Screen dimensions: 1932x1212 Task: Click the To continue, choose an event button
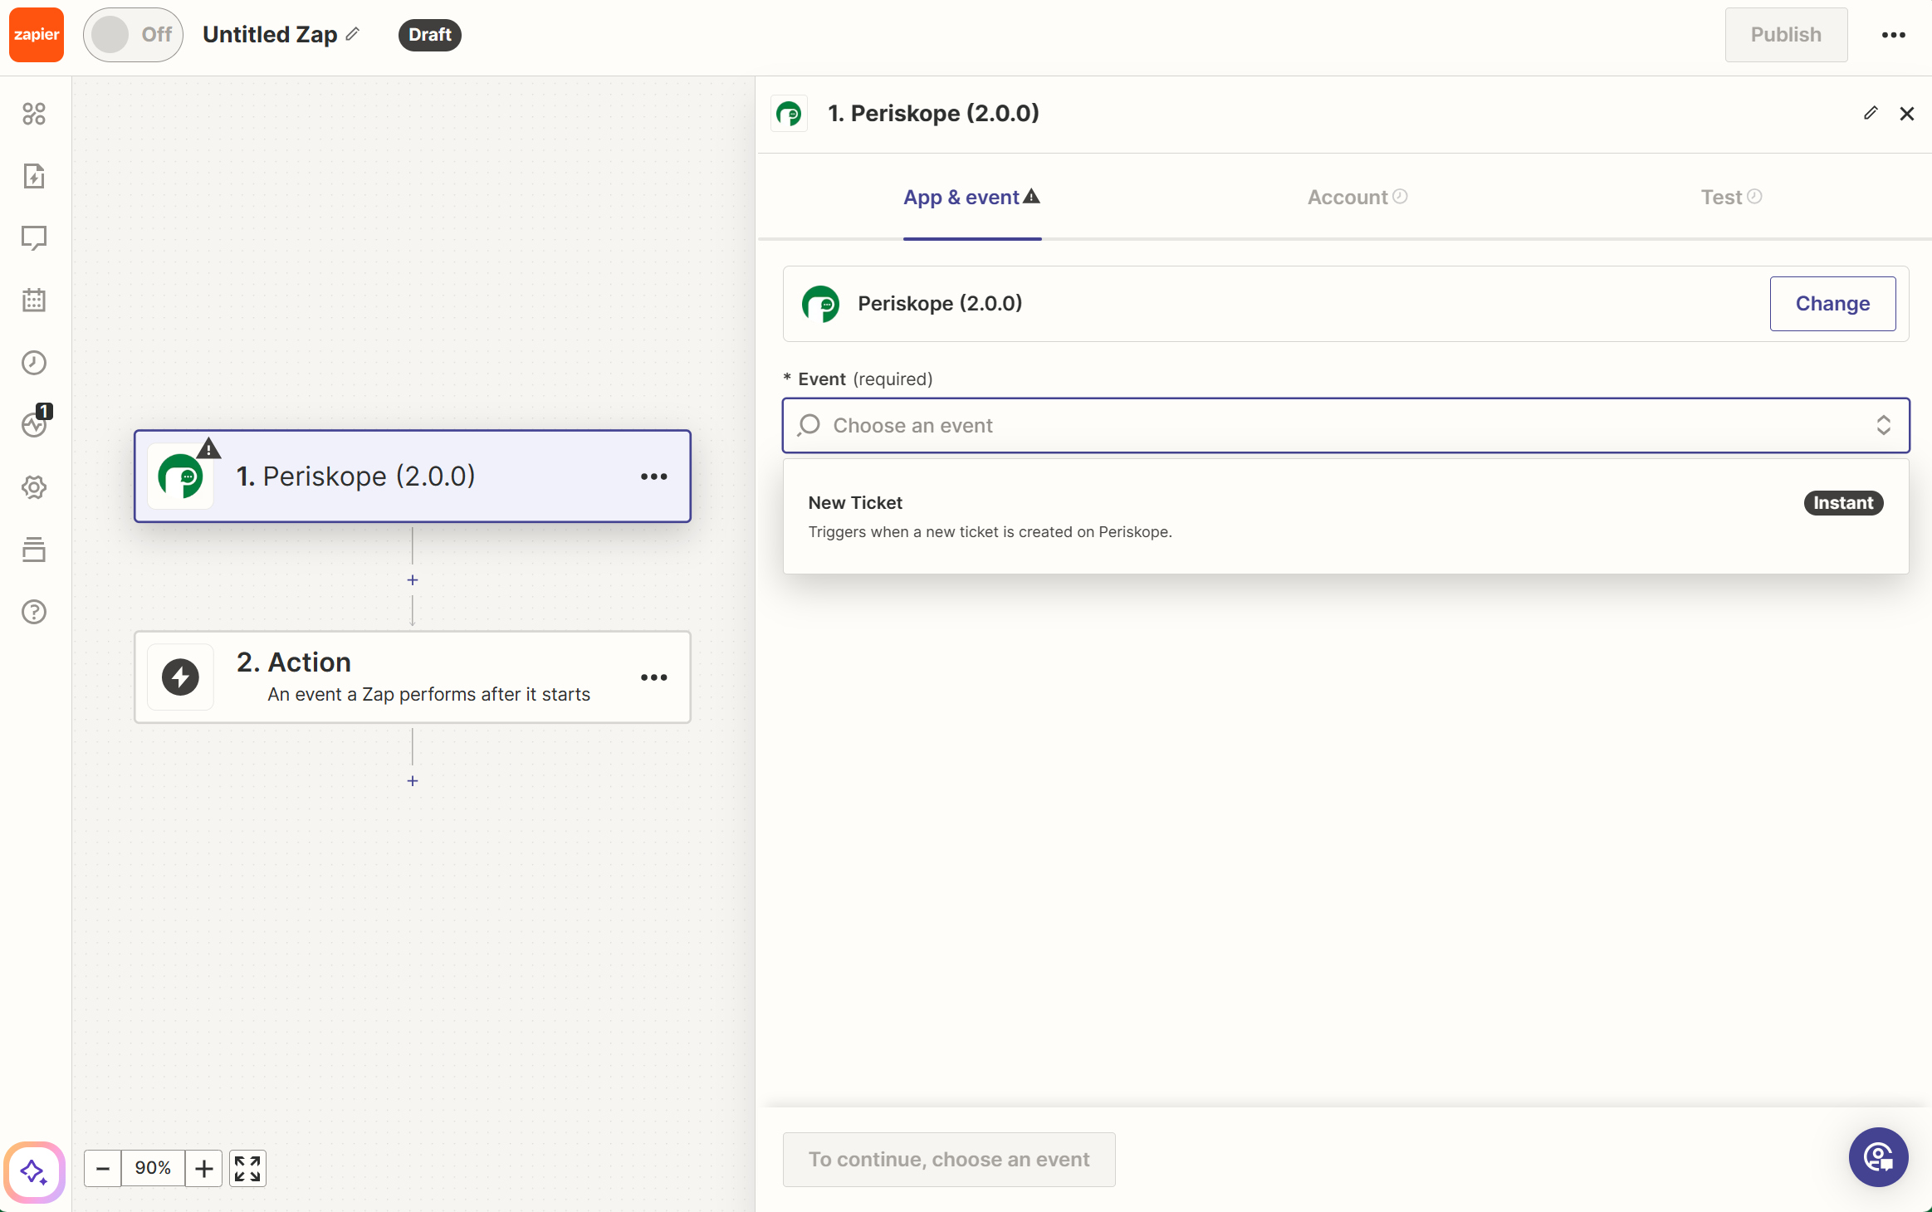(949, 1160)
